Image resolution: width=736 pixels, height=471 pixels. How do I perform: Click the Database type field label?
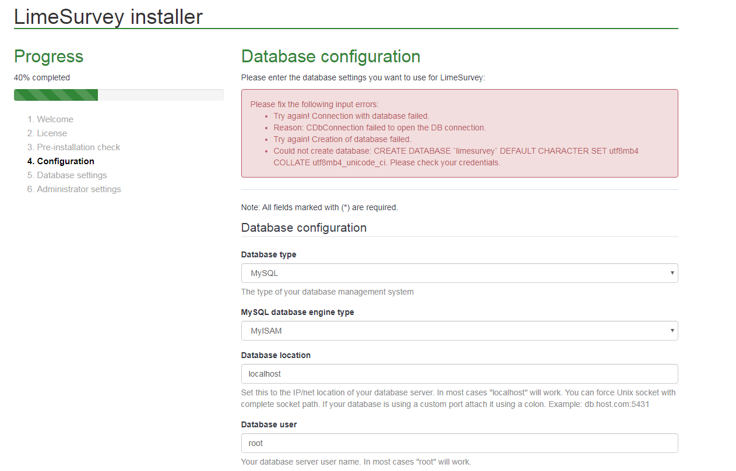tap(269, 254)
